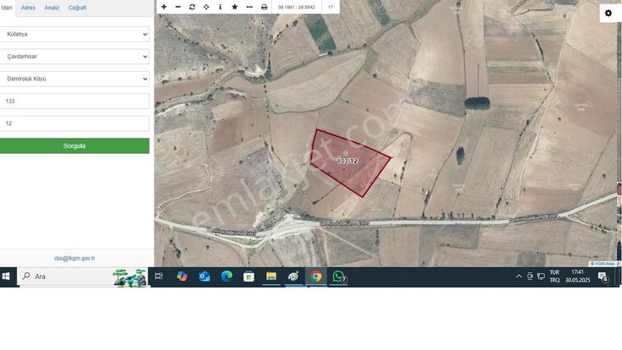This screenshot has width=622, height=350.
Task: Expand the Demiroluk Köyü neighborhood dropdown
Action: click(74, 79)
